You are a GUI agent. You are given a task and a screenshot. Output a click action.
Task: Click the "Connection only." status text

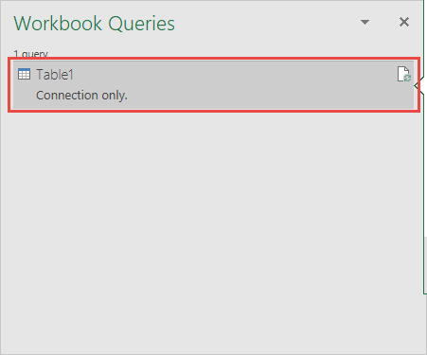click(x=81, y=95)
